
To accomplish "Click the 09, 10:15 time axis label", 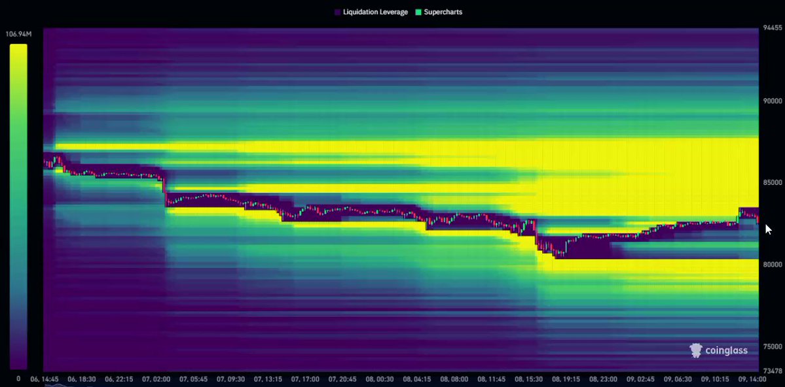I will click(714, 380).
